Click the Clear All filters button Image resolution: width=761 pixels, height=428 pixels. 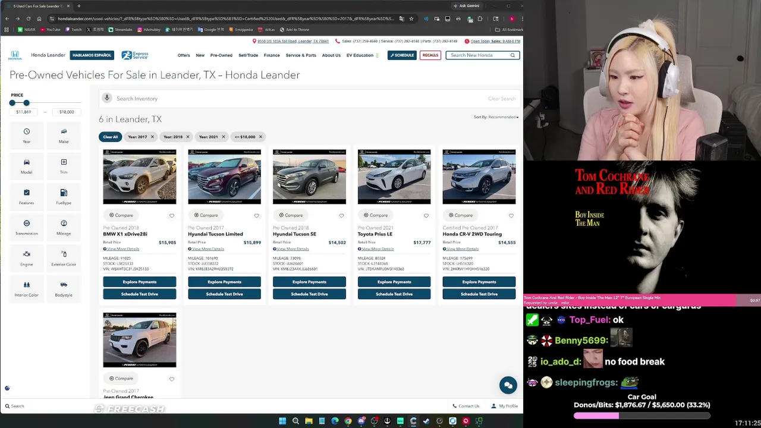[111, 137]
